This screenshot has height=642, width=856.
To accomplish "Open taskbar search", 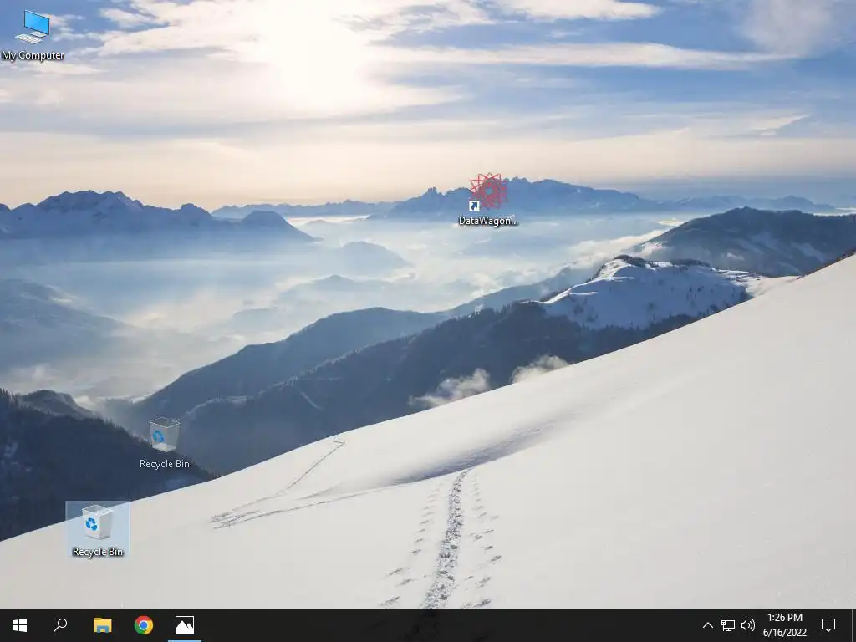I will point(60,625).
